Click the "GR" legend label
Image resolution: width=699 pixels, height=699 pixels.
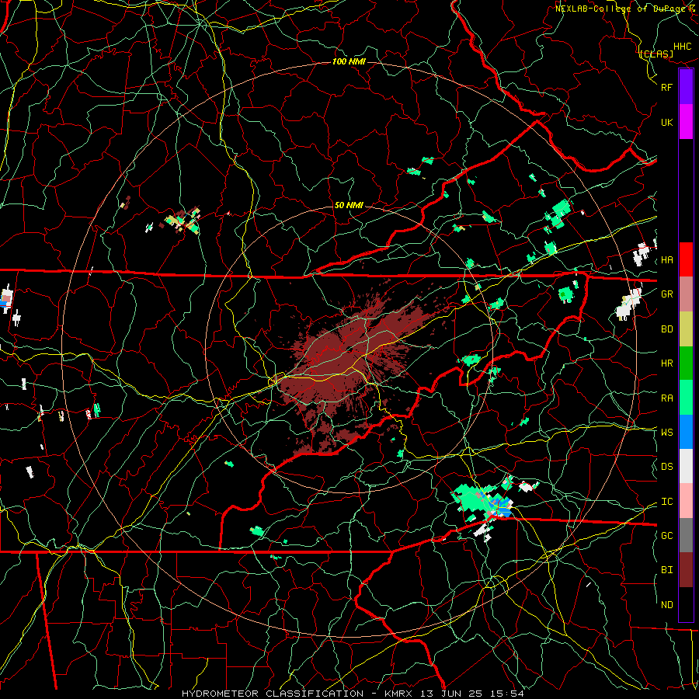tap(666, 294)
